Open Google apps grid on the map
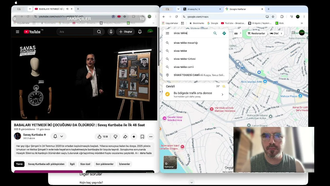The height and width of the screenshot is (186, 330). click(293, 33)
